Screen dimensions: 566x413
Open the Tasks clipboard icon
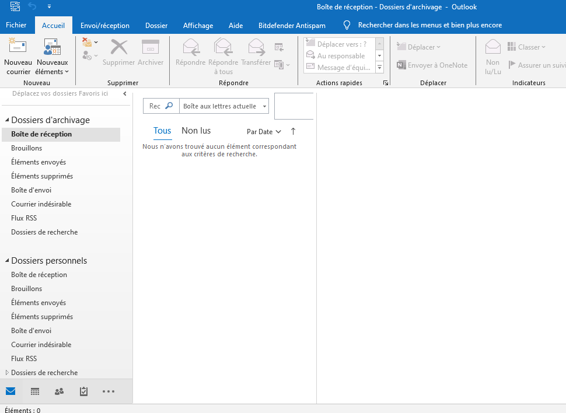[x=84, y=391]
